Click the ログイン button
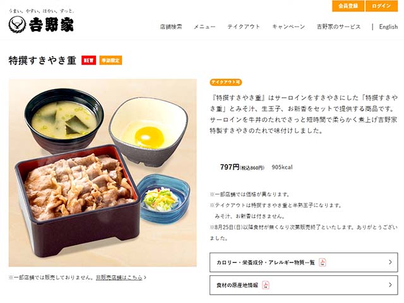This screenshot has height=303, width=404. pos(381,6)
